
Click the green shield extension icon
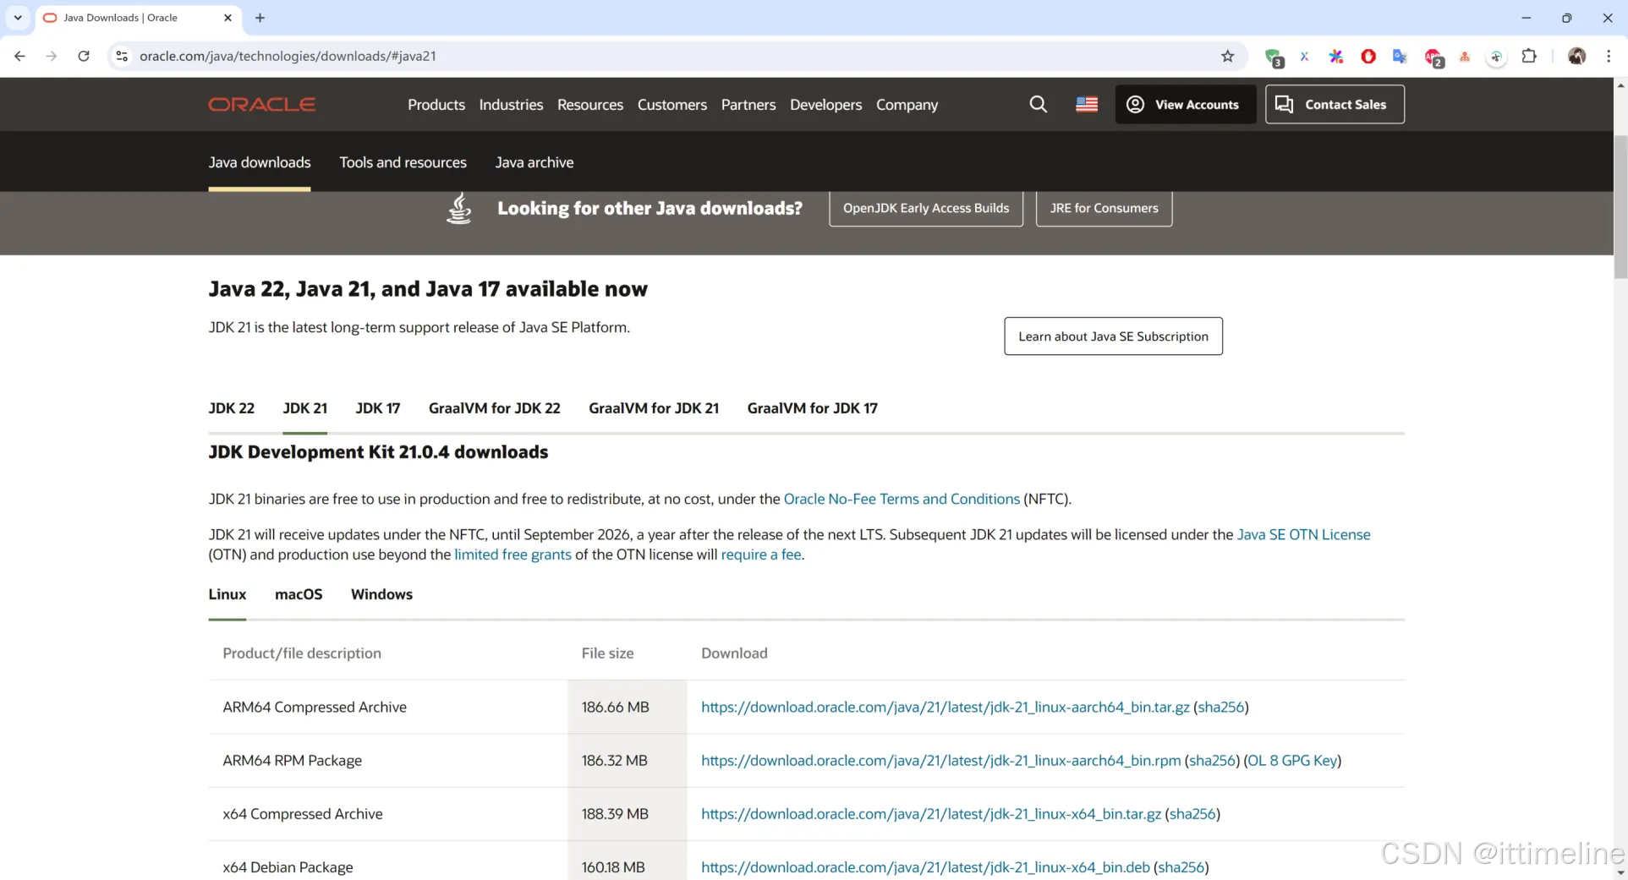(x=1274, y=57)
